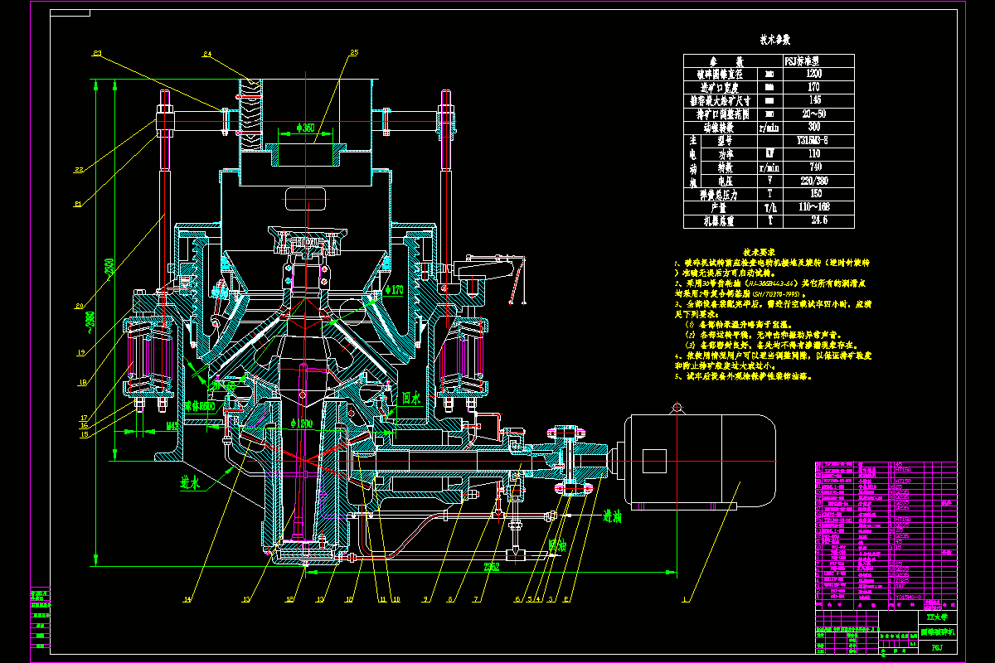This screenshot has width=995, height=663.
Task: Click the 进水 water inlet label
Action: pos(192,482)
